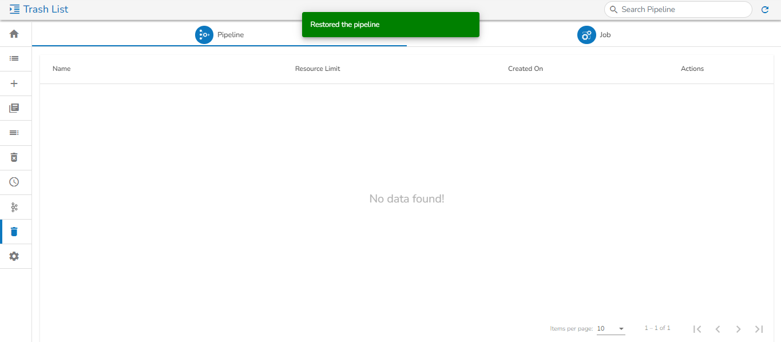Image resolution: width=781 pixels, height=342 pixels.
Task: Go to the first page
Action: pyautogui.click(x=697, y=329)
